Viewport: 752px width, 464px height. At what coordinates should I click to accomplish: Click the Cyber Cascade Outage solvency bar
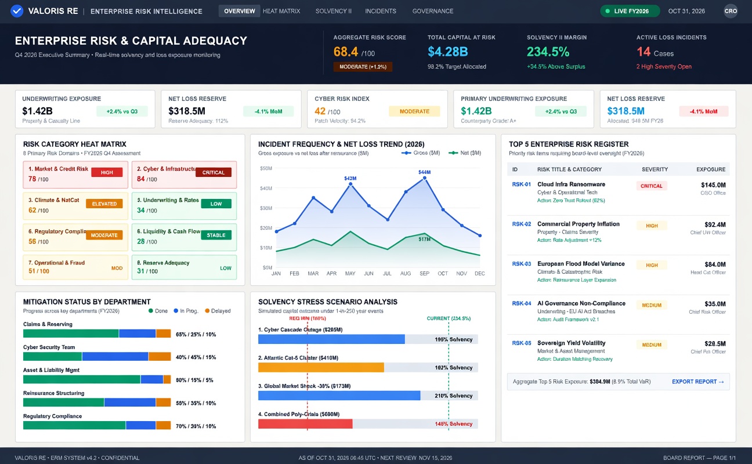click(331, 339)
